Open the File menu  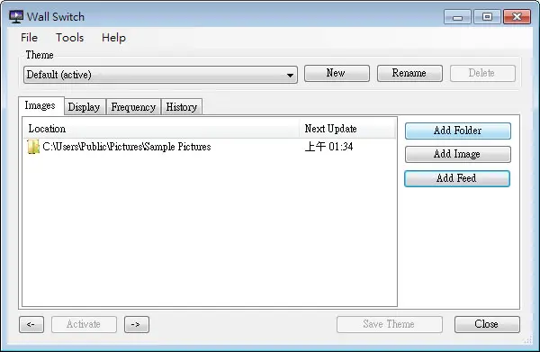pyautogui.click(x=29, y=38)
